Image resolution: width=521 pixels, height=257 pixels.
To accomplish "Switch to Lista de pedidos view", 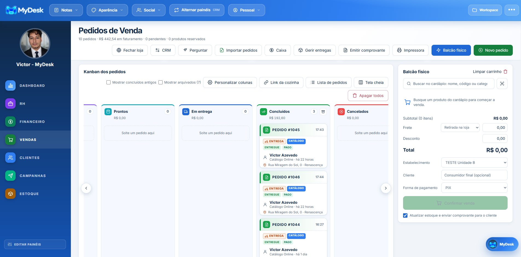I will click(329, 82).
